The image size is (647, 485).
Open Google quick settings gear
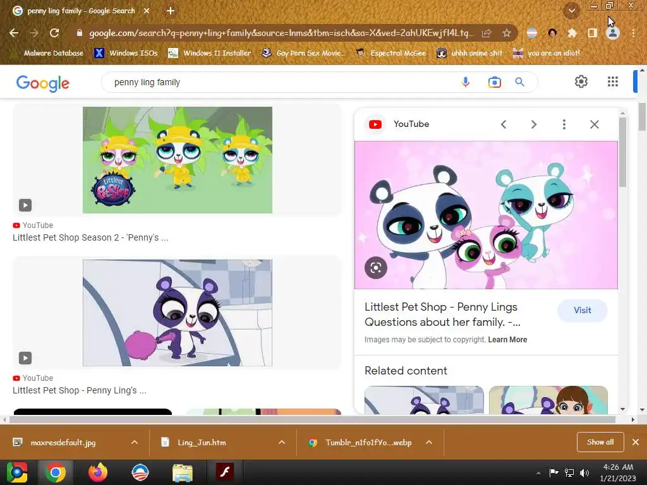coord(581,81)
